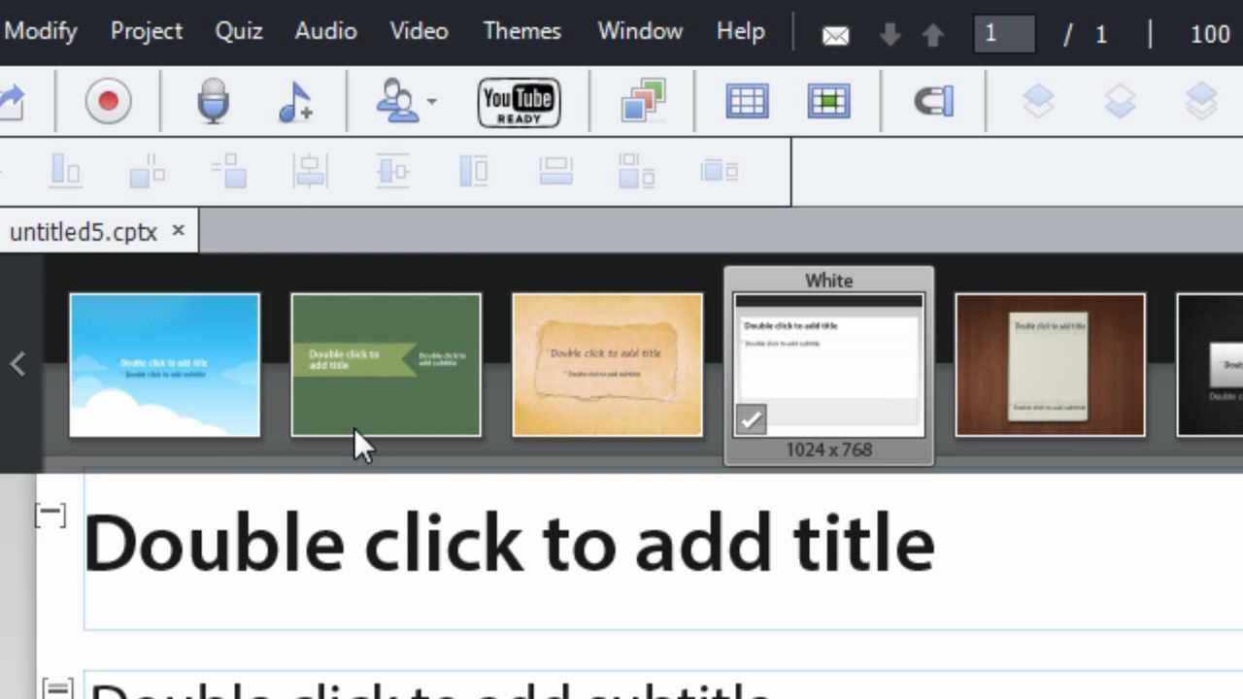Screen dimensions: 1243x699
Task: Open the Help menu
Action: 741,31
